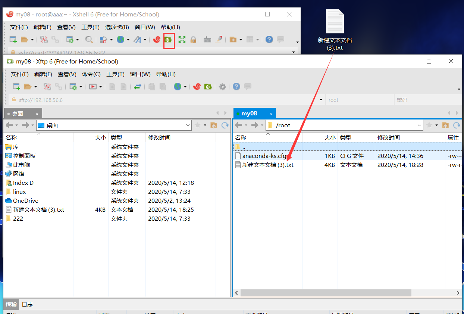Expand the Xshell address bar dropdown
The height and width of the screenshot is (314, 464).
(x=293, y=52)
